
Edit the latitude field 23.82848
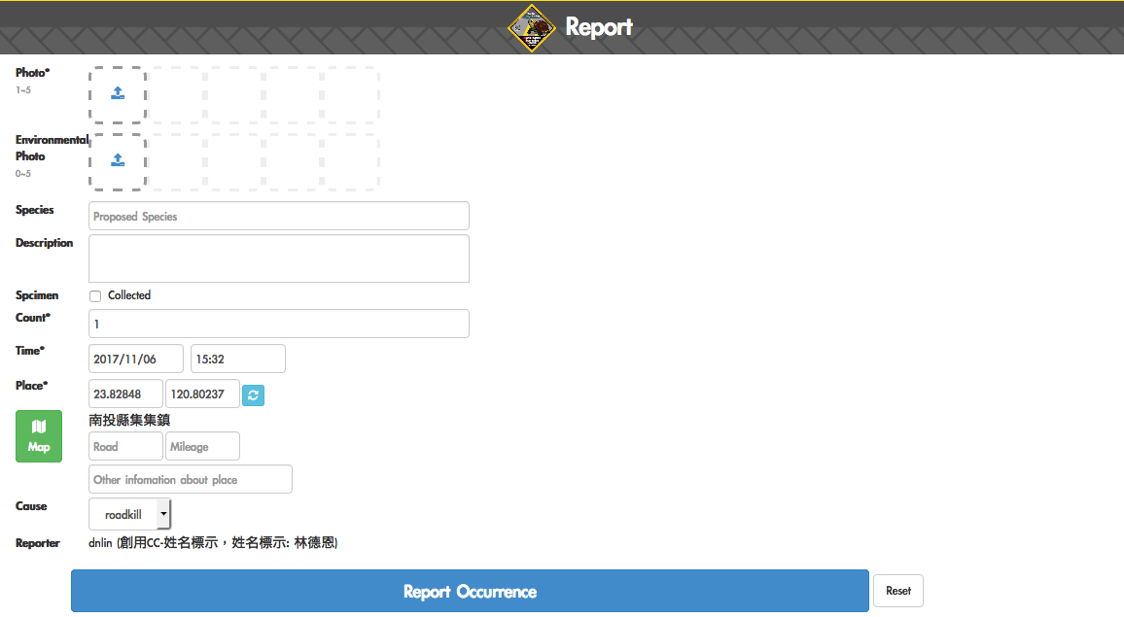coord(125,394)
